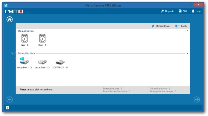Click the app icon in the title bar
Screen dimensions: 208x116
tap(6, 5)
